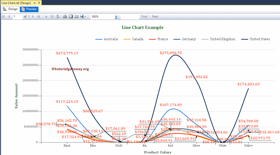Click the France legend color line
This screenshot has width=280, height=155.
coord(153,39)
